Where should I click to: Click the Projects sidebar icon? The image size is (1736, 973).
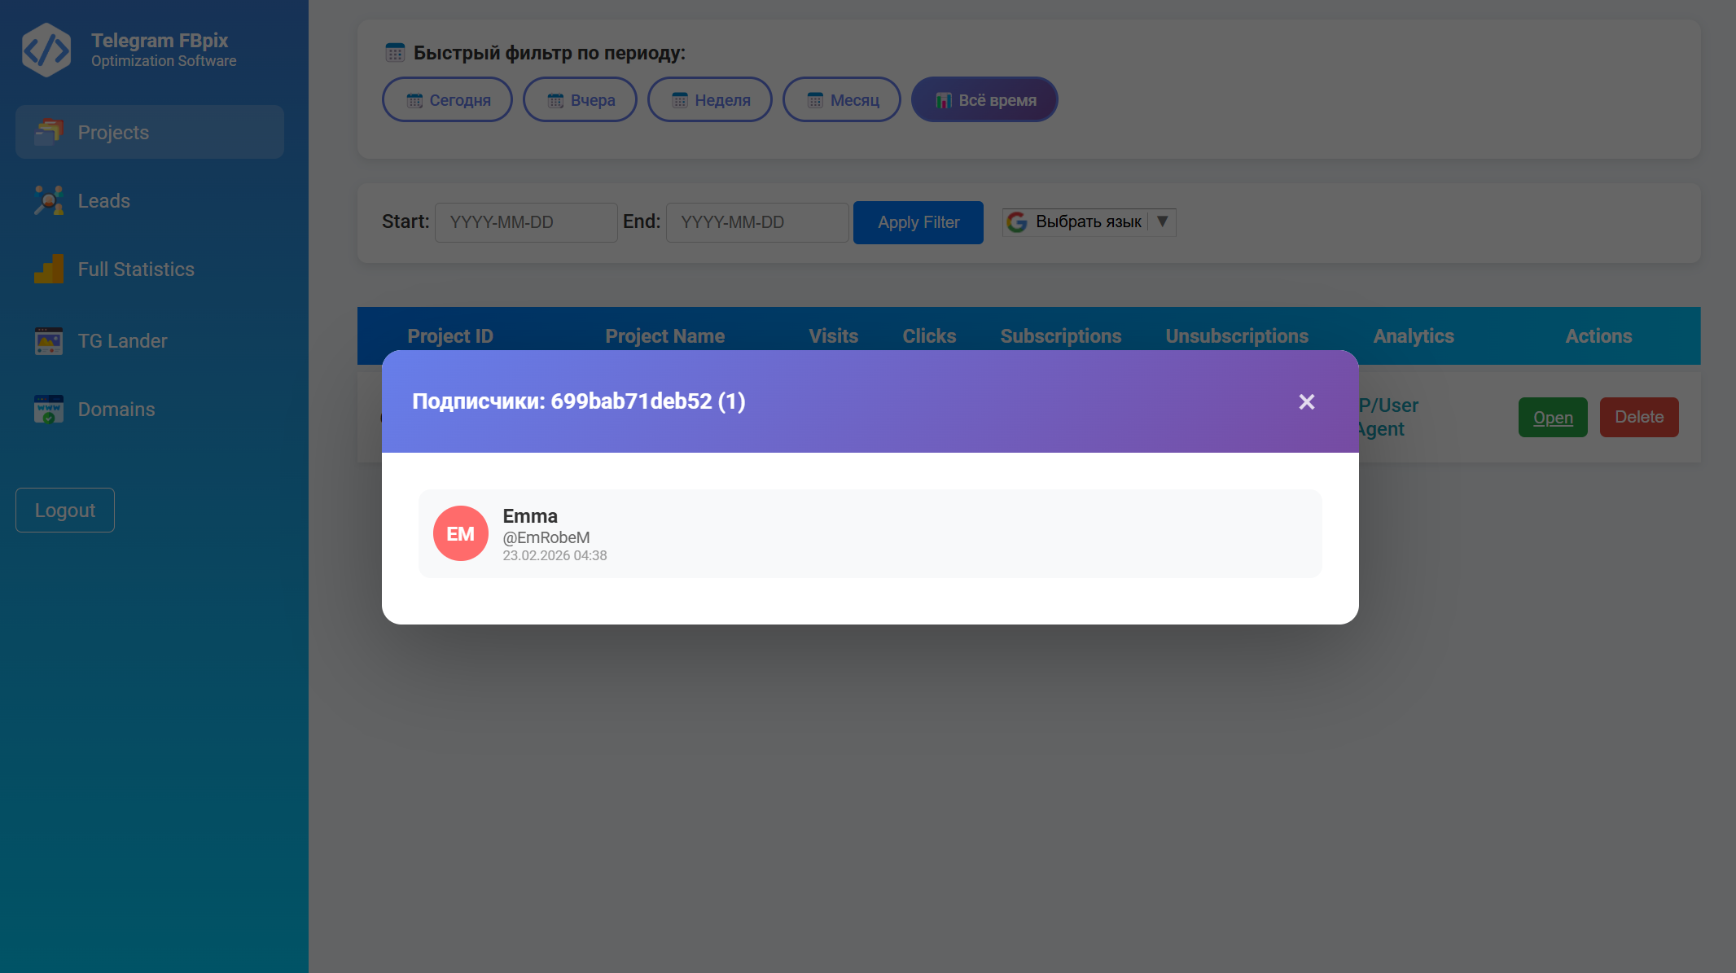(49, 132)
